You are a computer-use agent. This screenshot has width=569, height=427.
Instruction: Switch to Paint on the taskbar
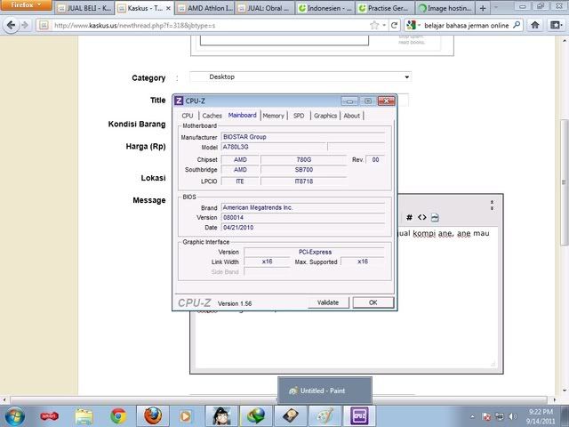325,416
